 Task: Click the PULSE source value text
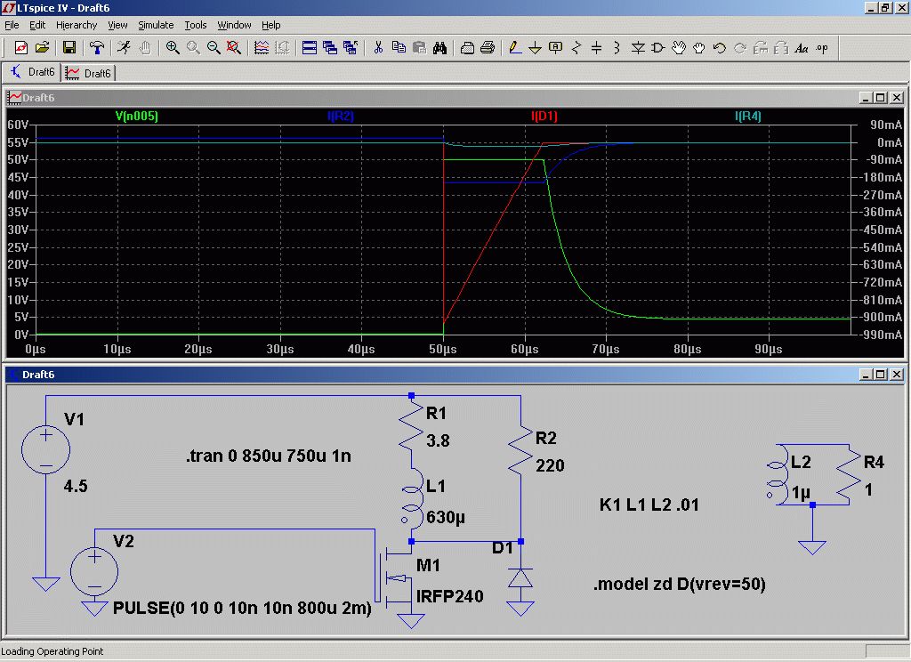242,608
